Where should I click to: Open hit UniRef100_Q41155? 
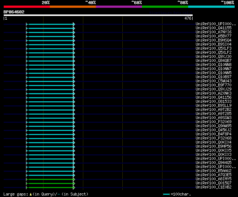click(x=213, y=28)
